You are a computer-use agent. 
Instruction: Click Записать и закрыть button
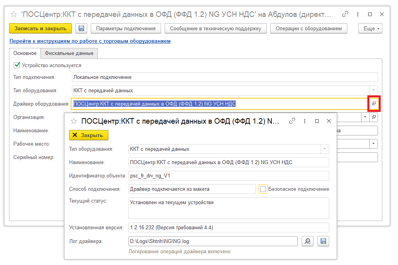(x=40, y=28)
